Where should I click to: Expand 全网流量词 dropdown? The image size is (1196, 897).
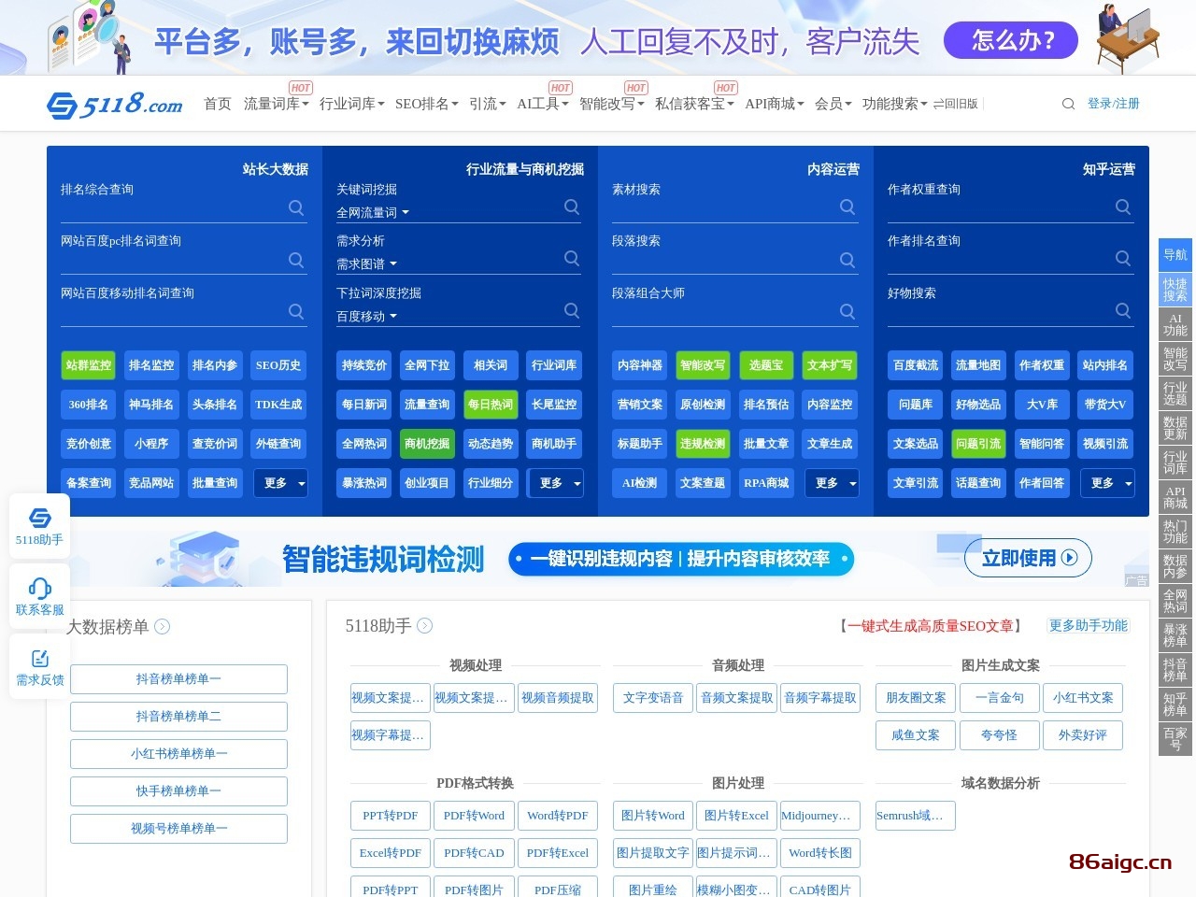(x=373, y=213)
